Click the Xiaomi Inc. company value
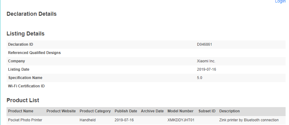 tap(206, 61)
